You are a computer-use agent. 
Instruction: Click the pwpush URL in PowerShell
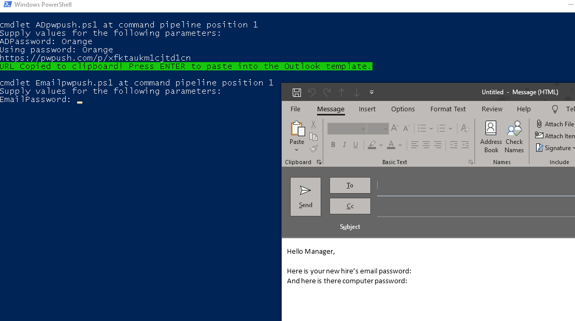pos(95,58)
